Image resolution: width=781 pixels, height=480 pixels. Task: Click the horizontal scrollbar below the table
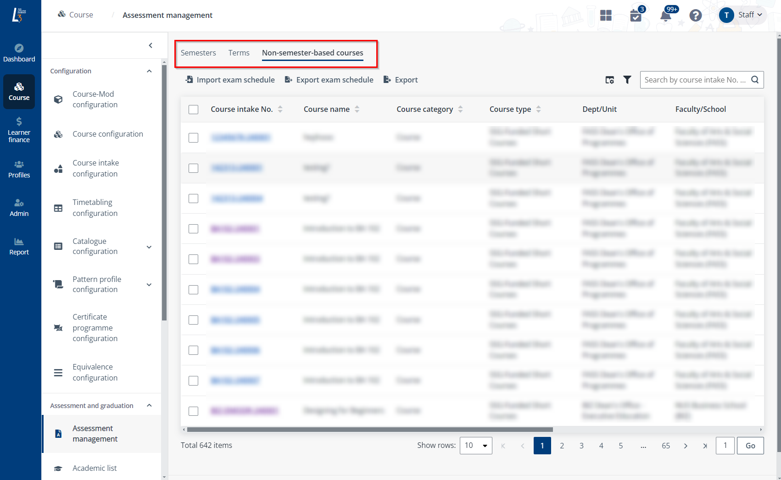click(x=367, y=430)
